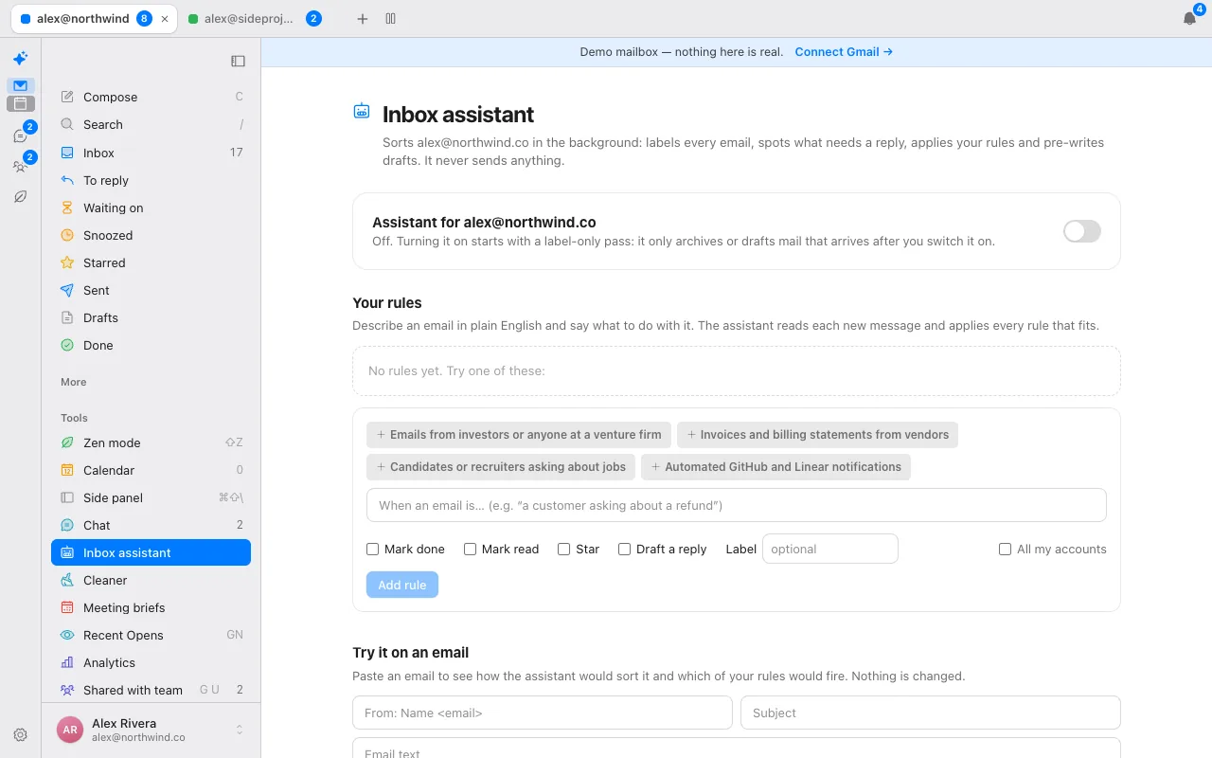Collapse the sidebar with the panel icon
The width and height of the screenshot is (1212, 758).
point(238,62)
